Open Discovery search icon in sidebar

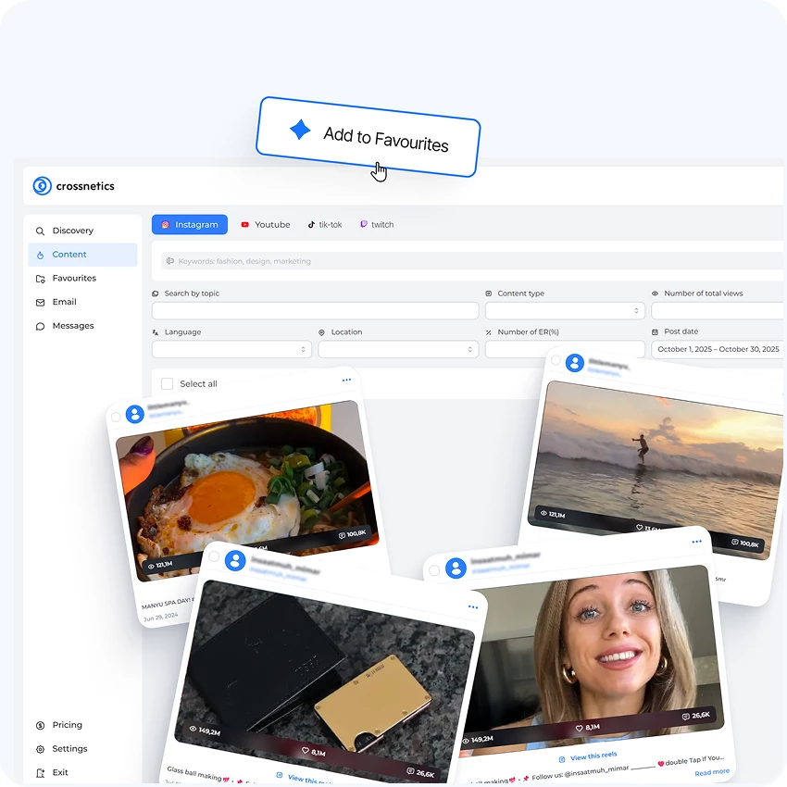click(40, 231)
